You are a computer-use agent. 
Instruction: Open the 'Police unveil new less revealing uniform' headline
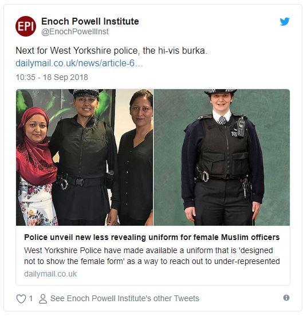(x=152, y=237)
